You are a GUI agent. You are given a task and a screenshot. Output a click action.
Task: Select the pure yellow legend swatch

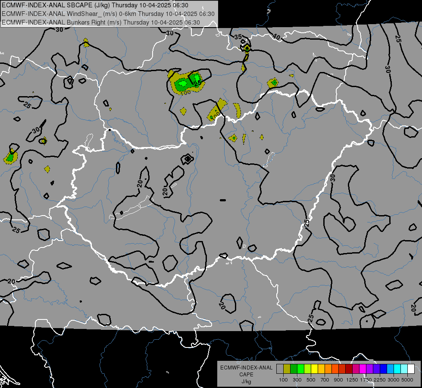pyautogui.click(x=314, y=369)
